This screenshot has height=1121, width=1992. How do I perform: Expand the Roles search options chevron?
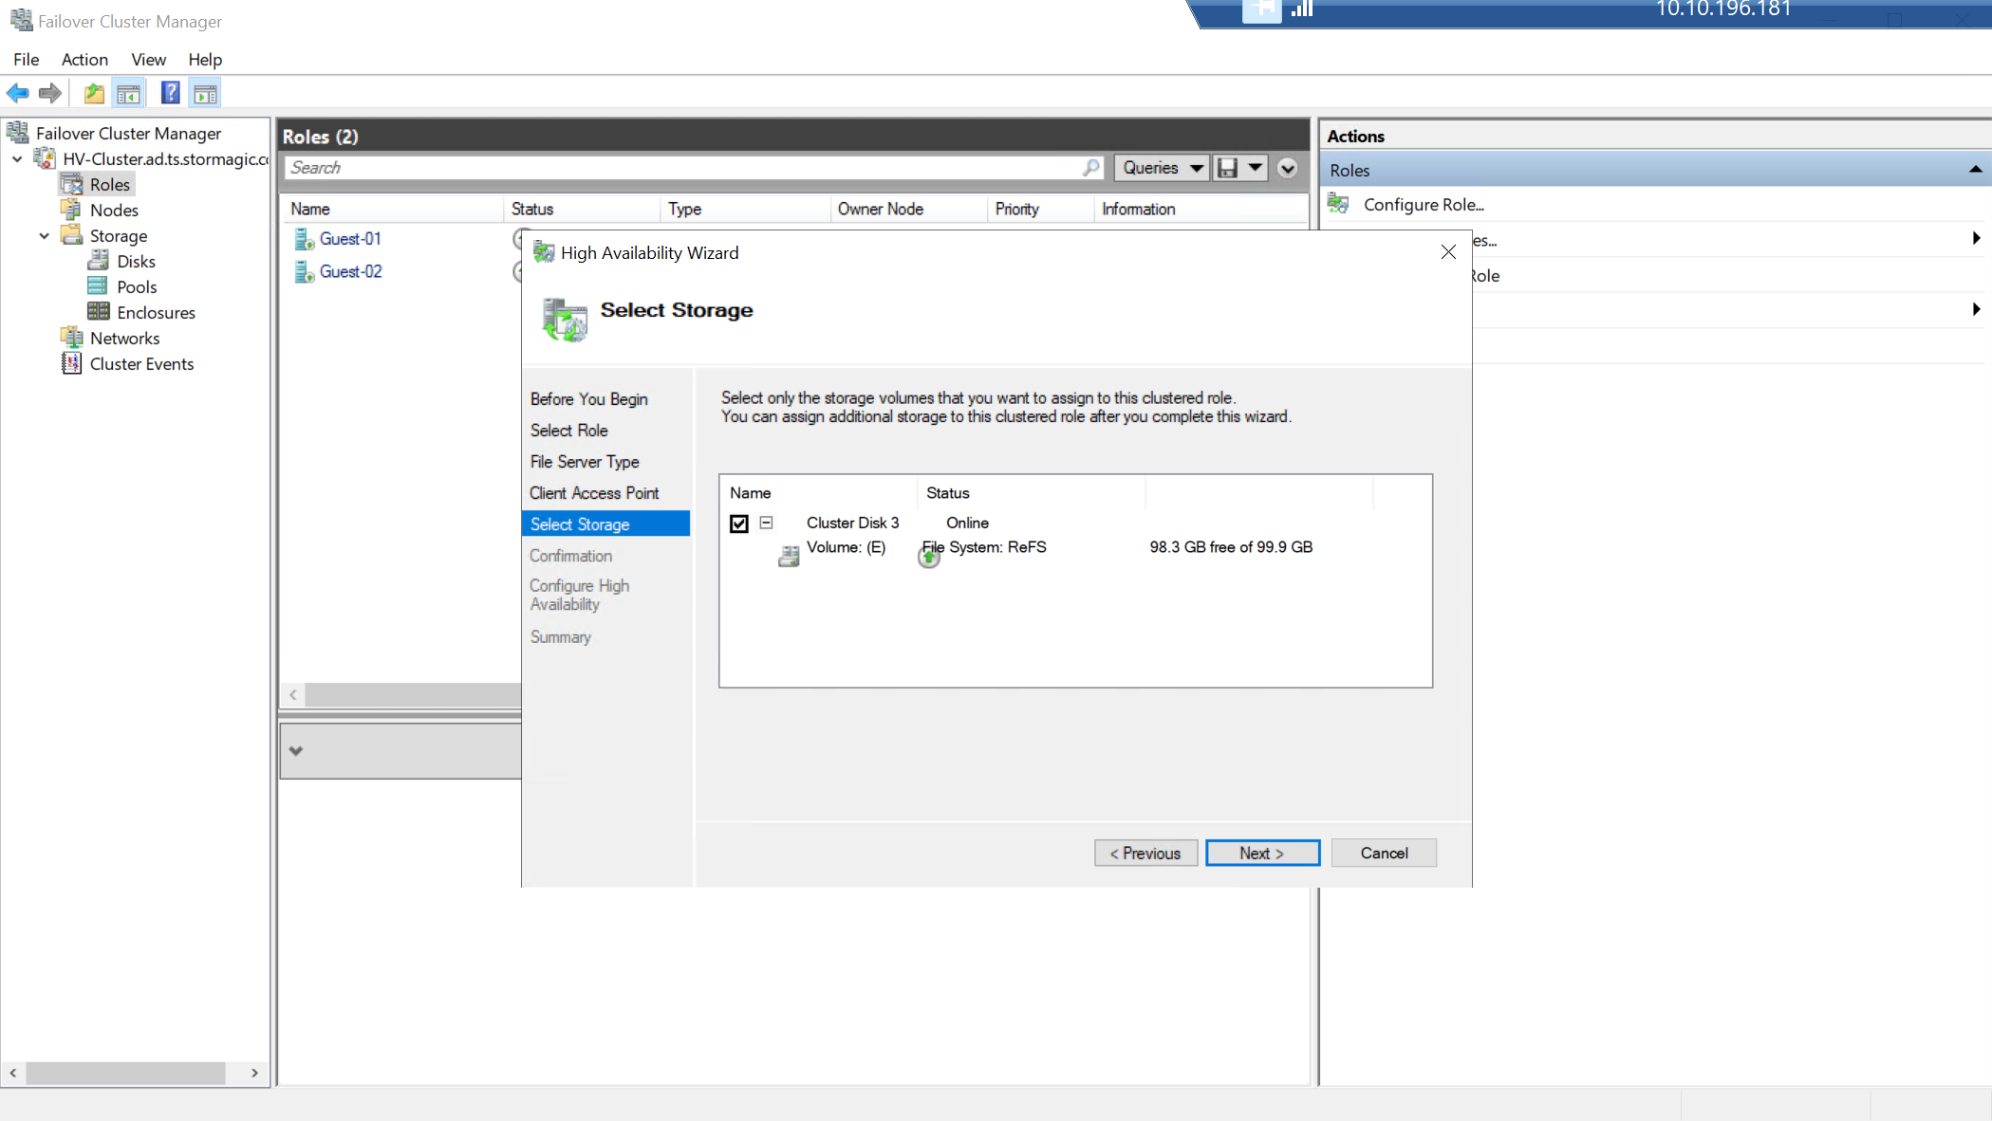[1288, 169]
